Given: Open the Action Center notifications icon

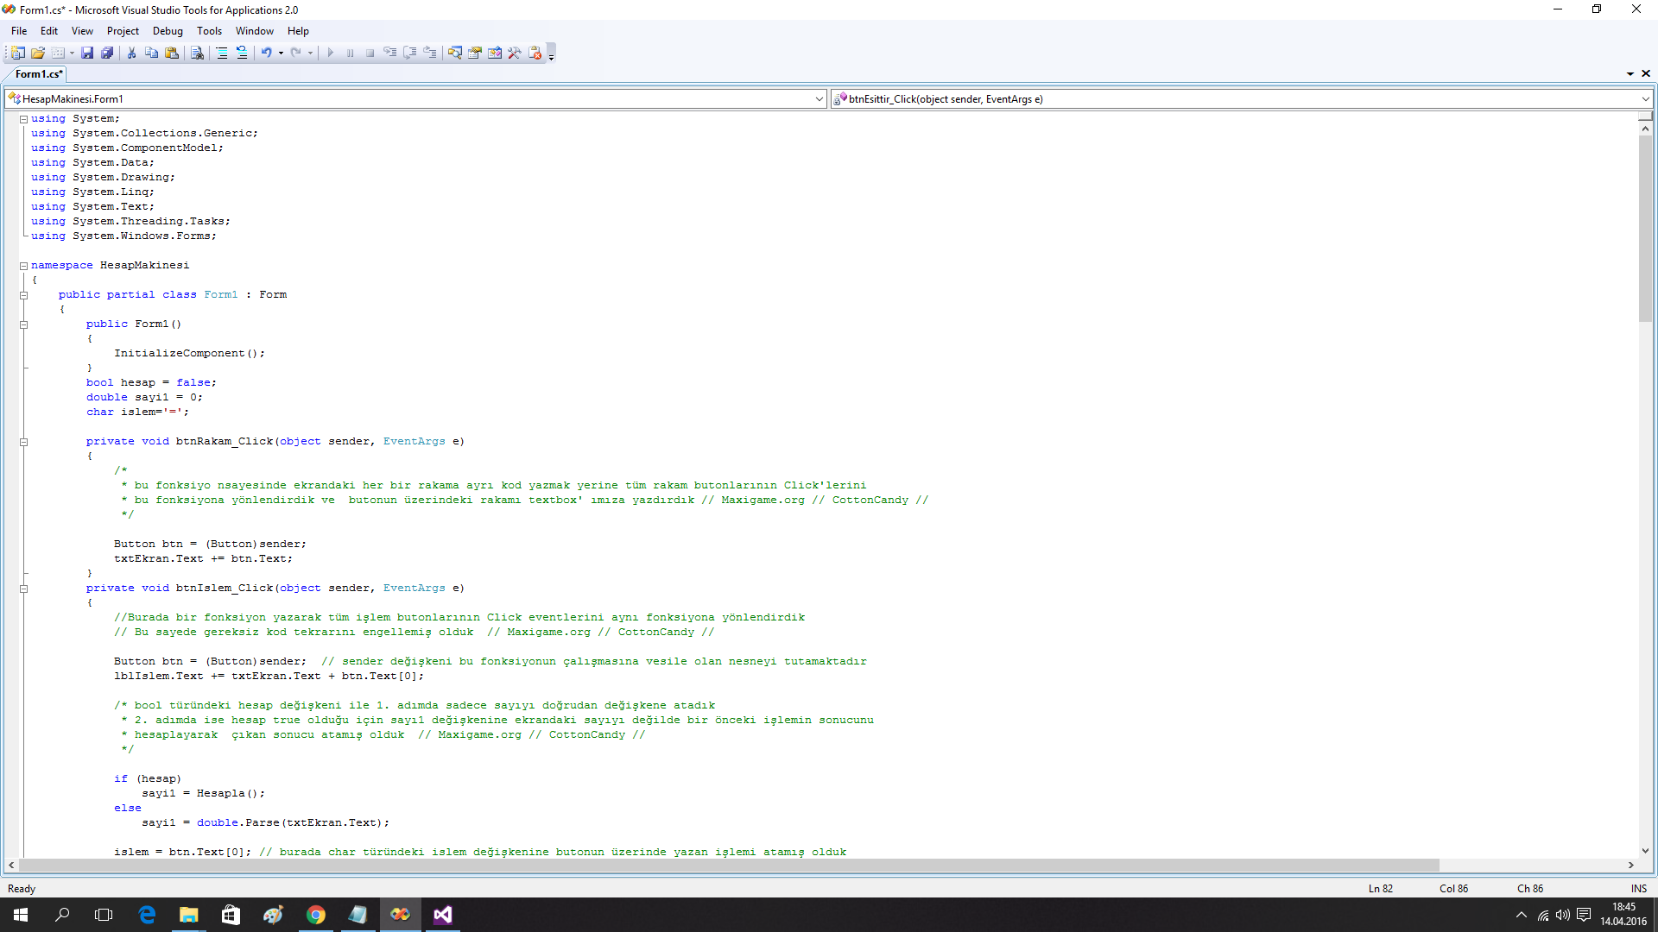Looking at the screenshot, I should coord(1584,915).
